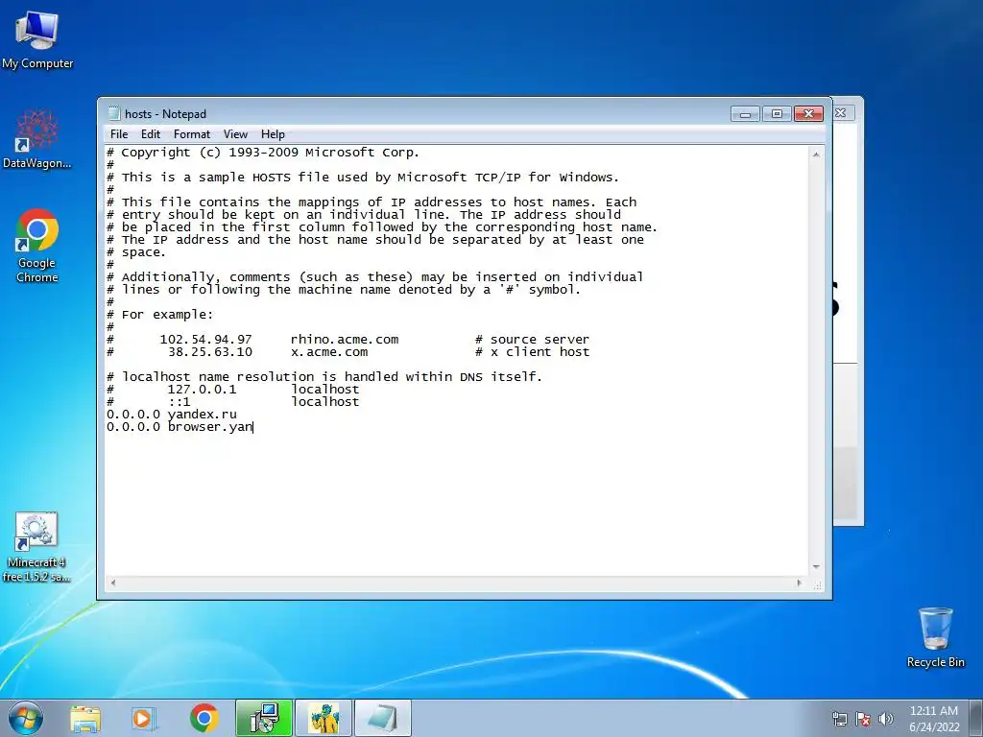
Task: Select the Google Chrome desktop shortcut
Action: (x=37, y=246)
